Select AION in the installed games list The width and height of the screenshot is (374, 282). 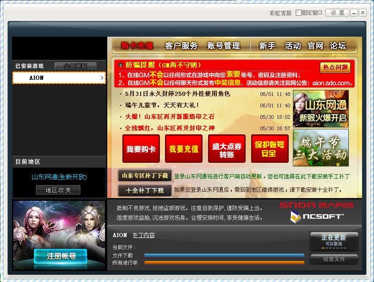click(x=59, y=78)
